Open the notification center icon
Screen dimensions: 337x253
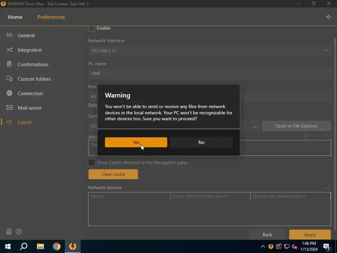pos(326,246)
